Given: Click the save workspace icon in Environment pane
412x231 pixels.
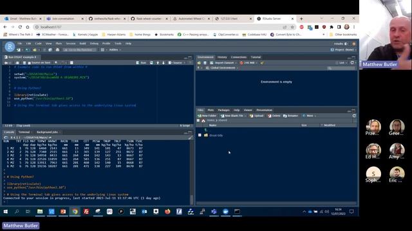Looking at the screenshot, I should [x=205, y=63].
